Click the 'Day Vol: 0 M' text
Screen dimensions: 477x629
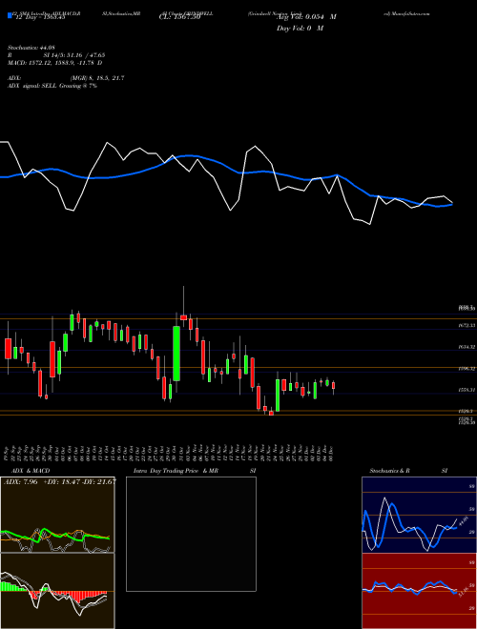tap(301, 29)
